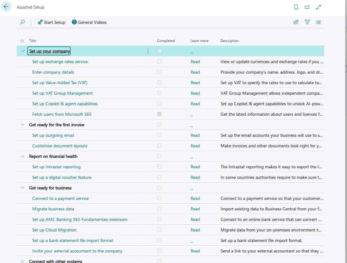Collapse the Connect with other systems group
Viewport: 347px width, 263px height.
point(23,261)
